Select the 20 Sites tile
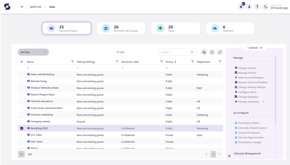Image resolution: width=290 pixels, height=165 pixels. [175, 28]
